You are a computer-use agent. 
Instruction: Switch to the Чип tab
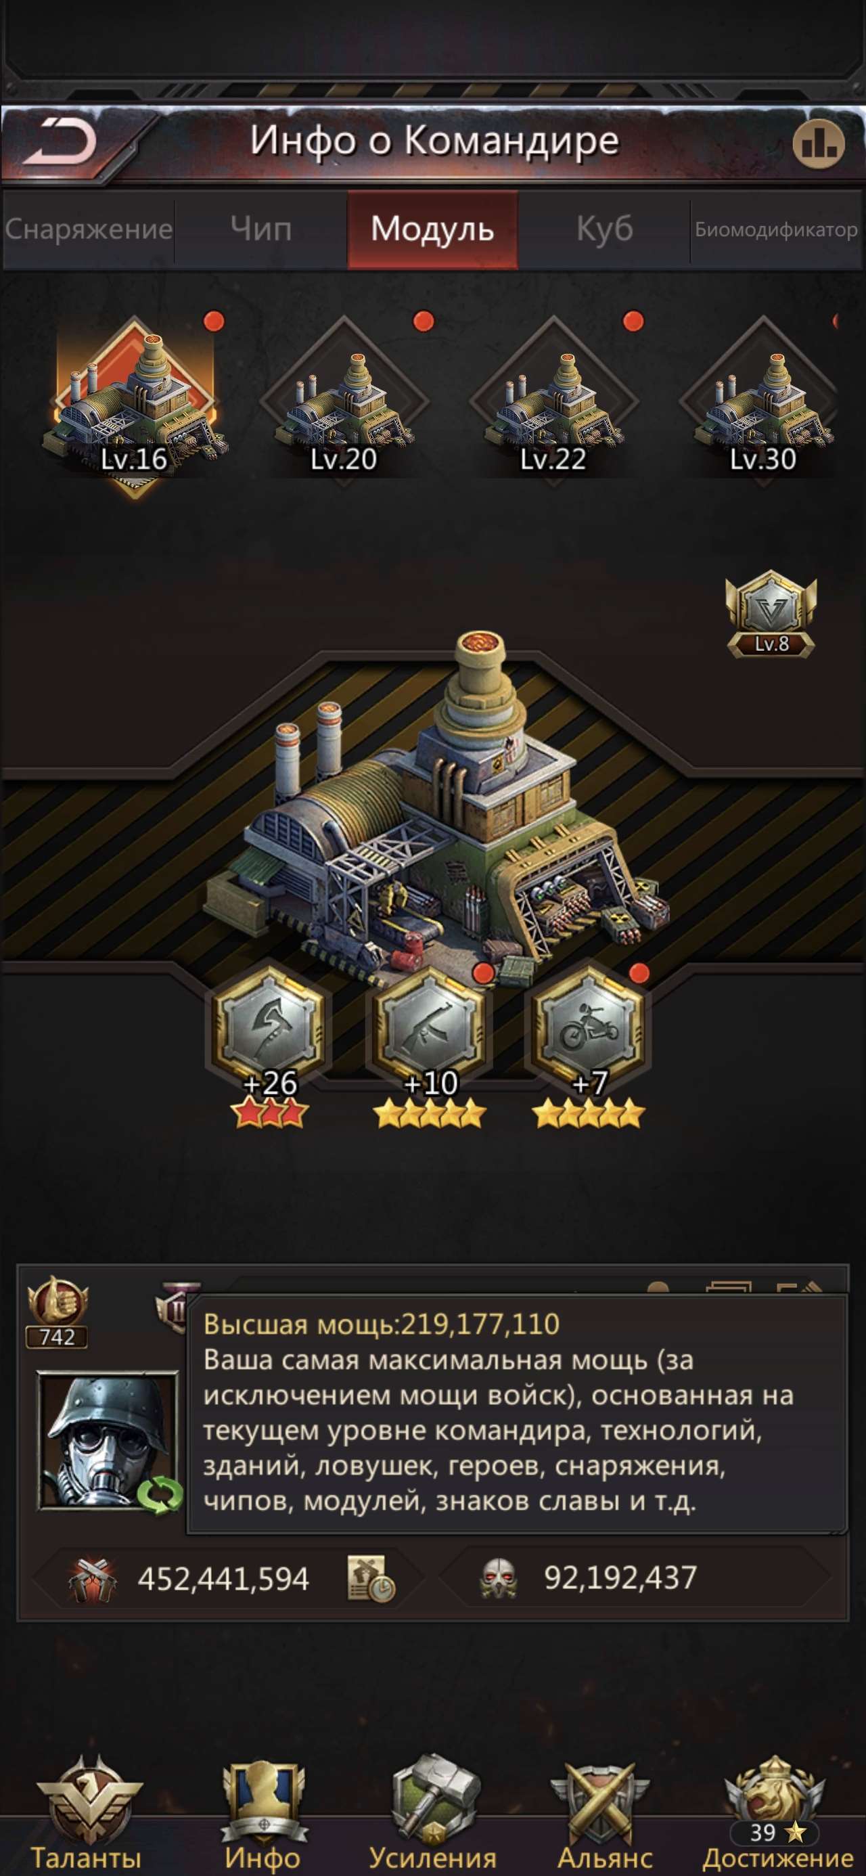[x=260, y=229]
